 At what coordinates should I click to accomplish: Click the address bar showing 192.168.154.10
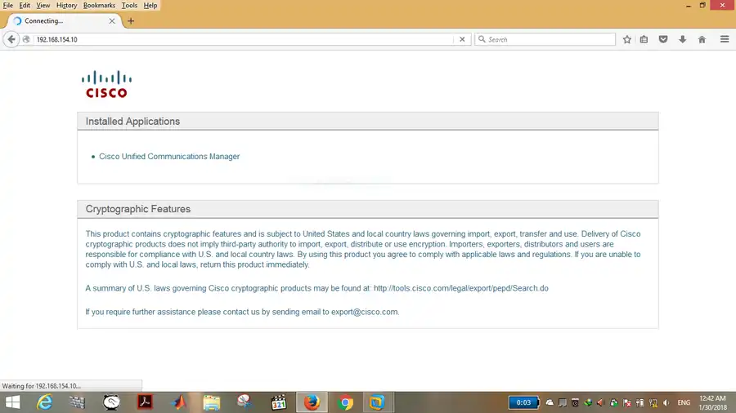click(x=244, y=39)
